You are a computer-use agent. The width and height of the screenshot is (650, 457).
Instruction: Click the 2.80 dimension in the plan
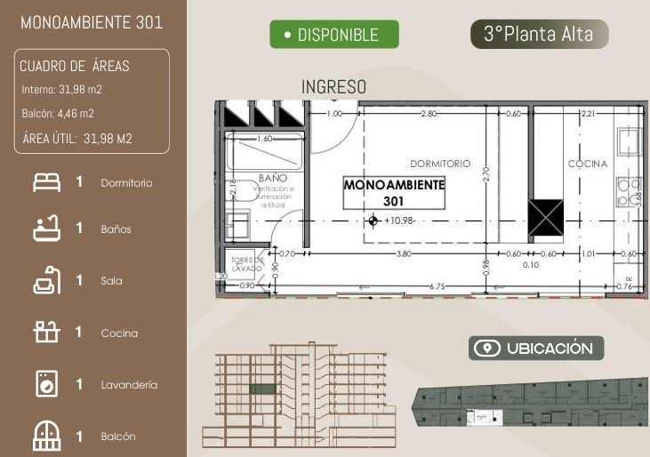coord(429,113)
